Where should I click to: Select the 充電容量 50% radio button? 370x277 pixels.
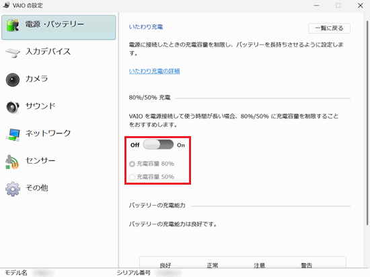point(132,177)
